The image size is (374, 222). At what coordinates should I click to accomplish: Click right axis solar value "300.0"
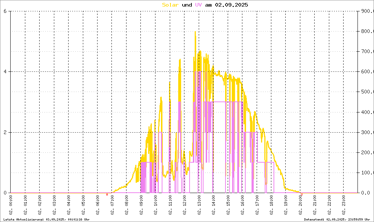point(367,132)
